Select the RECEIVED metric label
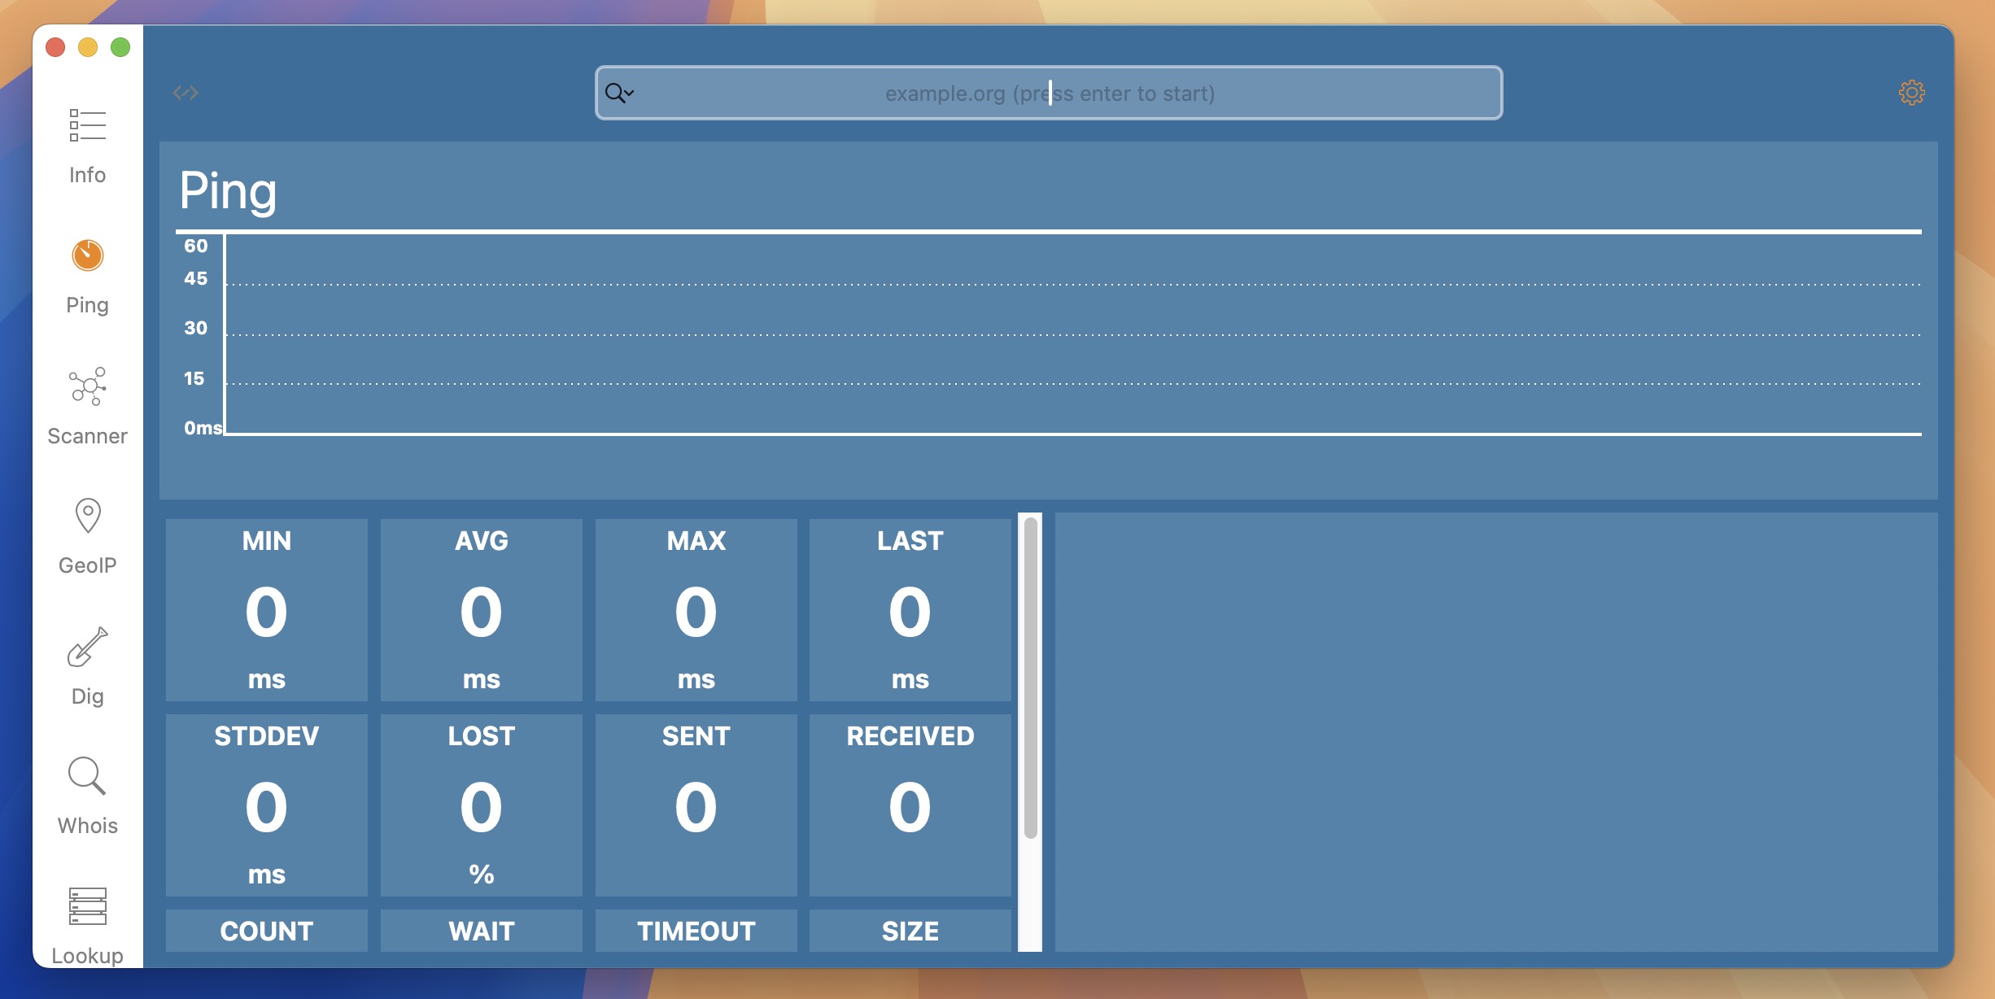The width and height of the screenshot is (1995, 999). click(x=911, y=735)
